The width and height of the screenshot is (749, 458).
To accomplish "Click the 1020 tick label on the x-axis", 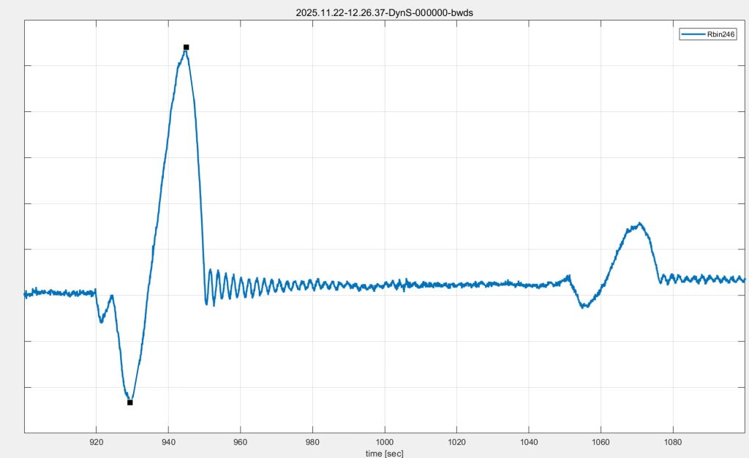I will pos(456,442).
